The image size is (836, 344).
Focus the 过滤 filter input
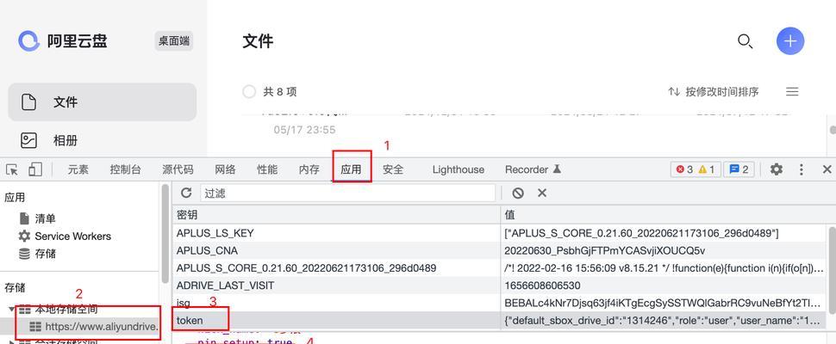347,193
